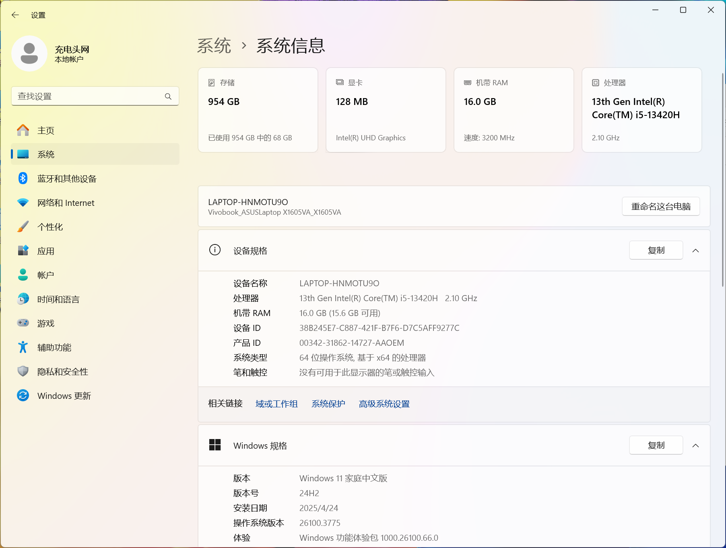The width and height of the screenshot is (726, 548).
Task: Click the storage drive icon
Action: (x=211, y=82)
